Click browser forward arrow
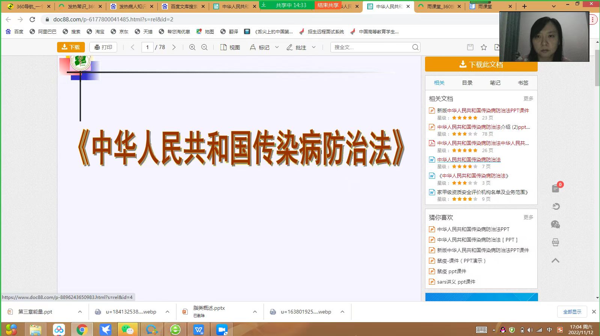The height and width of the screenshot is (336, 600). point(20,19)
